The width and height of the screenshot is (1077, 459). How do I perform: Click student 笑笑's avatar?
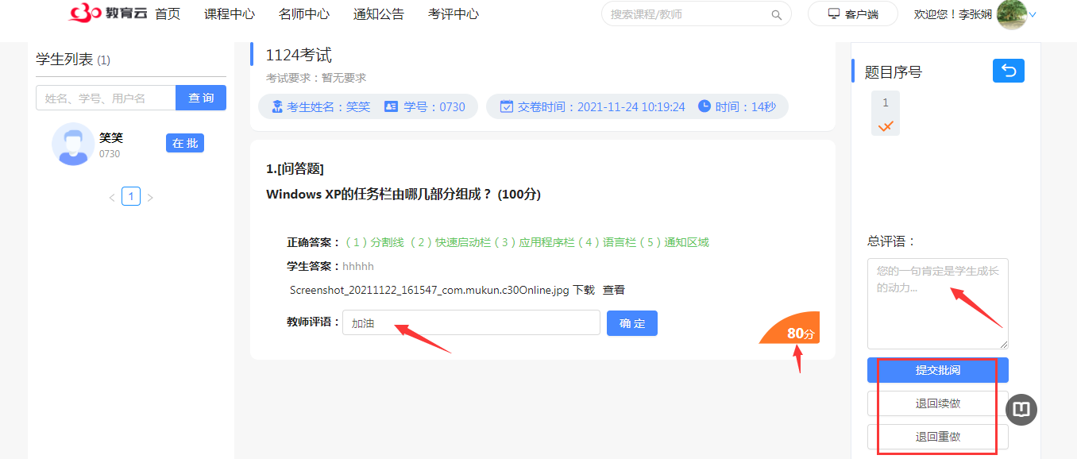[x=73, y=144]
